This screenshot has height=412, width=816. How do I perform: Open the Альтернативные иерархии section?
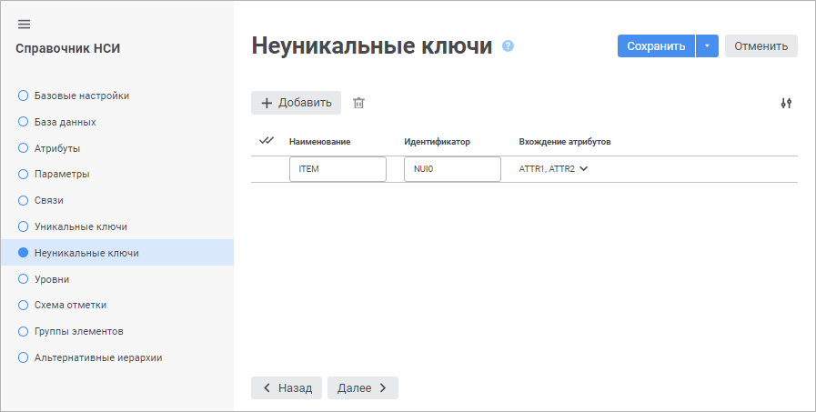point(98,357)
